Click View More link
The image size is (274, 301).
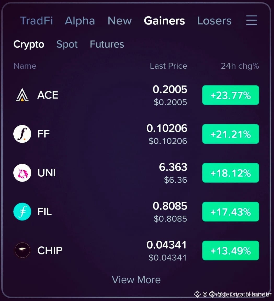136,280
